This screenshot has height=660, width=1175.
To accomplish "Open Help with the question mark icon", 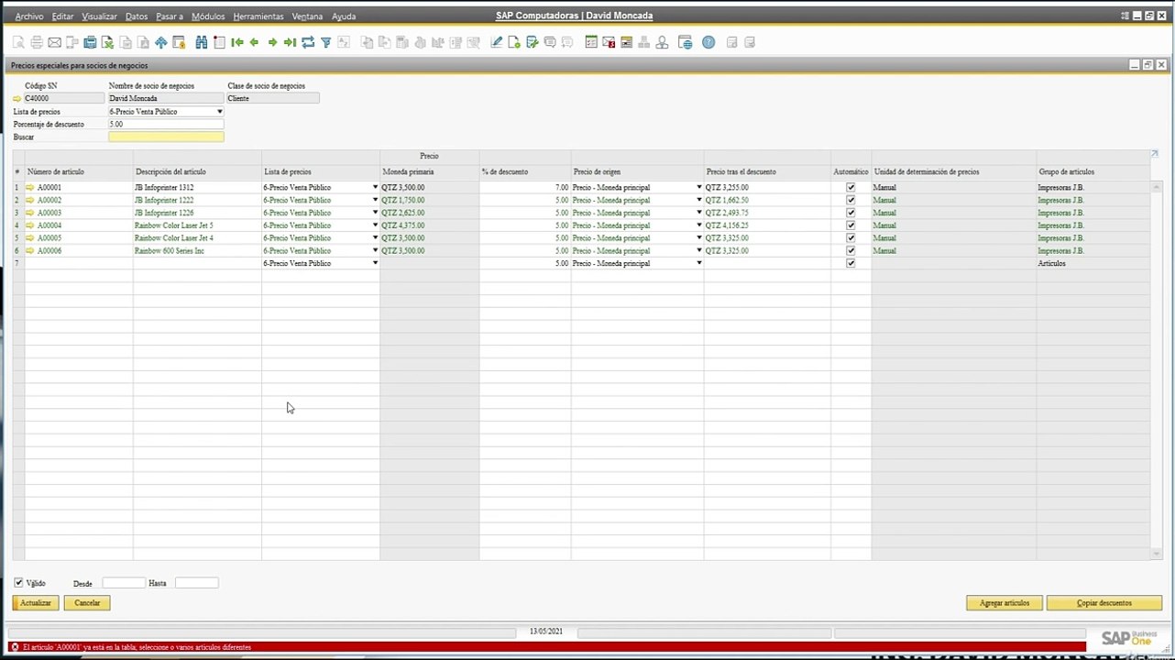I will 708,42.
